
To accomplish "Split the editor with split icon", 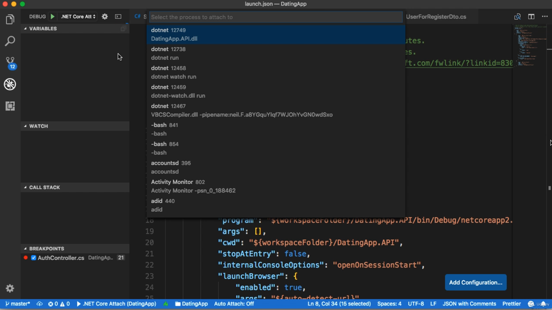I will pos(531,17).
